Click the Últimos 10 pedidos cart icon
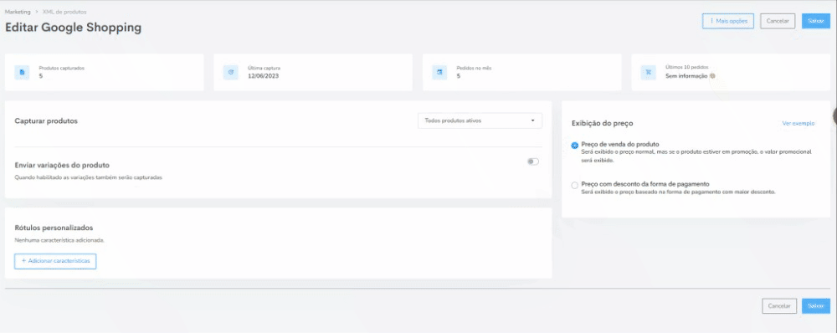The height and width of the screenshot is (333, 837). [649, 72]
